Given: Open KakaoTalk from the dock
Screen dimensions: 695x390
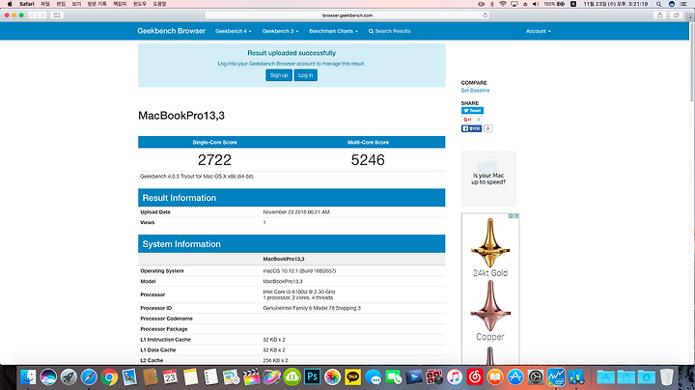Looking at the screenshot, I should pyautogui.click(x=353, y=377).
